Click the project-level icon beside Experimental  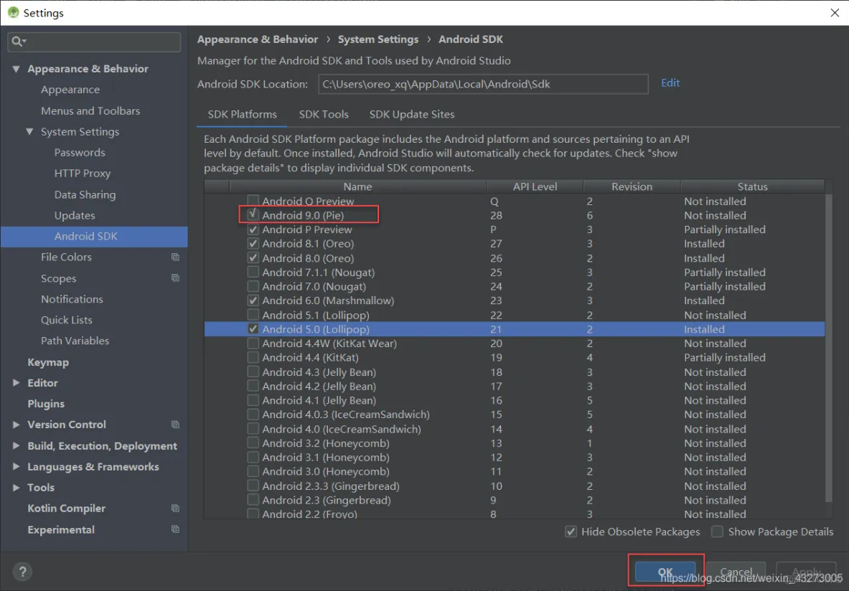[x=175, y=529]
